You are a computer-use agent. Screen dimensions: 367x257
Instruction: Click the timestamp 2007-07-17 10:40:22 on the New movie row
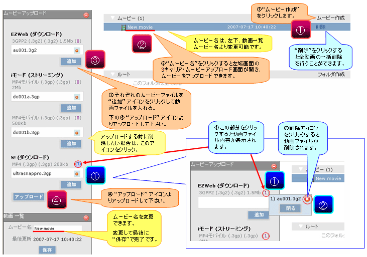(x=252, y=27)
